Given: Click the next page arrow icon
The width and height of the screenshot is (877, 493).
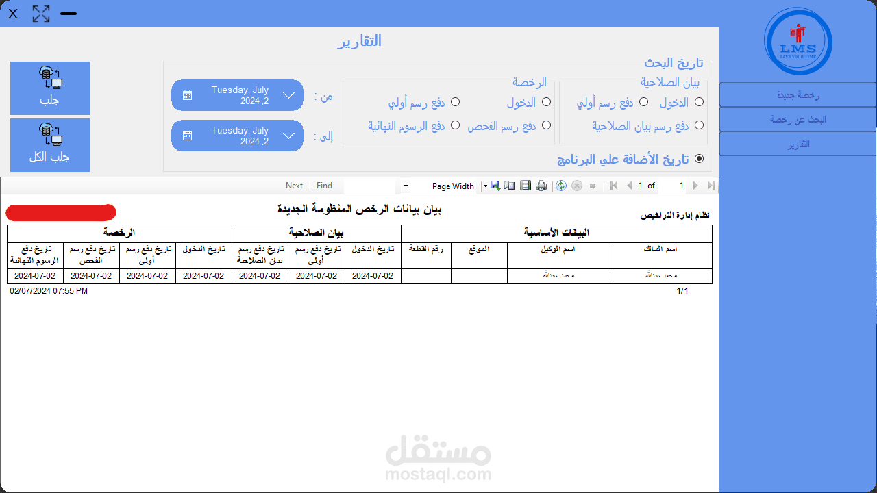Looking at the screenshot, I should 695,186.
